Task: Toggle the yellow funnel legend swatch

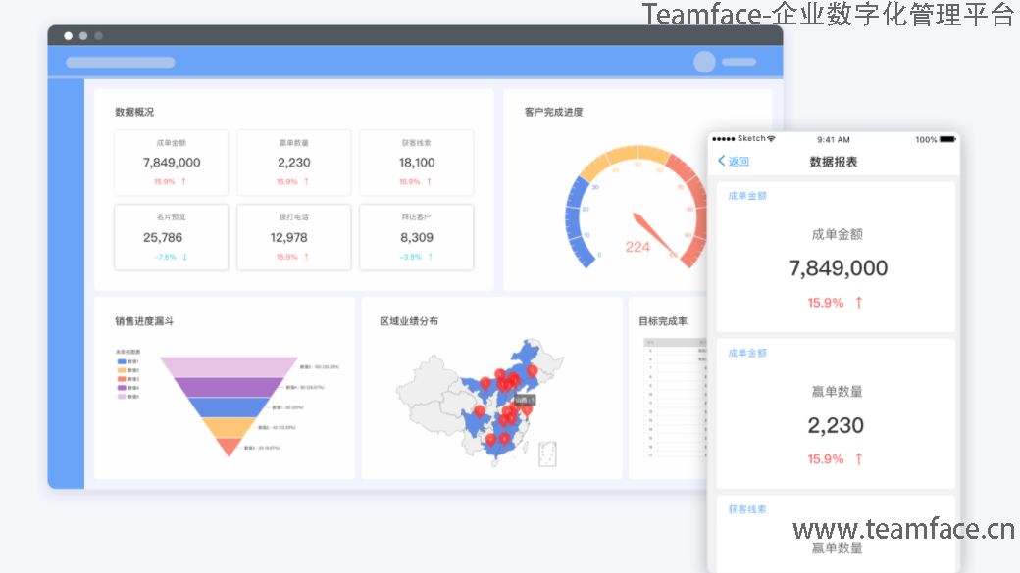Action: (x=122, y=370)
